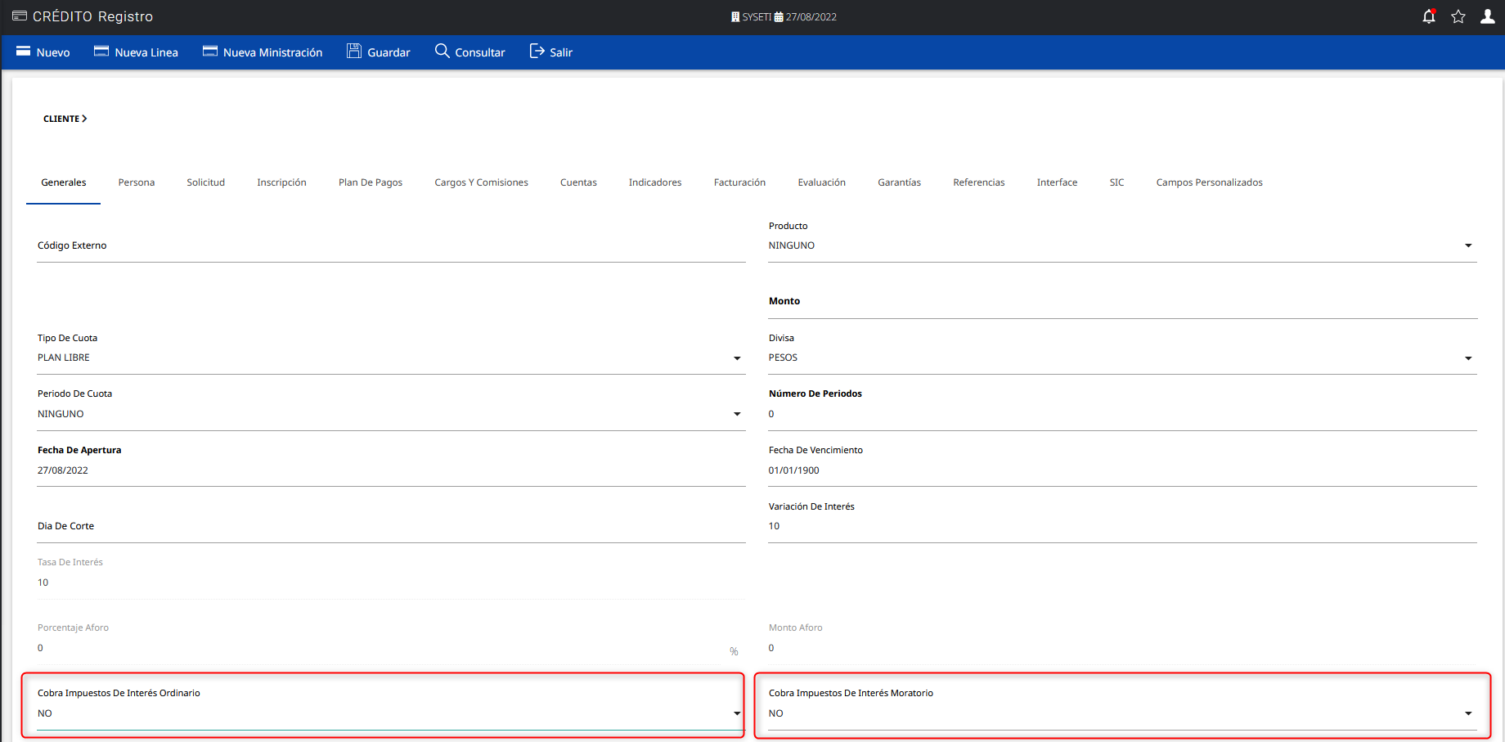
Task: Open the Divisa currency dropdown
Action: pyautogui.click(x=1468, y=358)
